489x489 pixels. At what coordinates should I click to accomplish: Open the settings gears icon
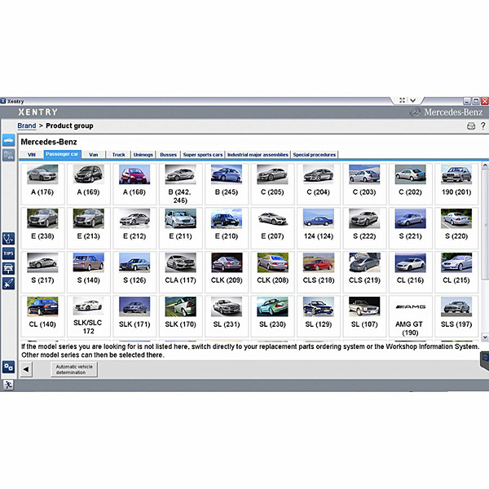(8, 368)
